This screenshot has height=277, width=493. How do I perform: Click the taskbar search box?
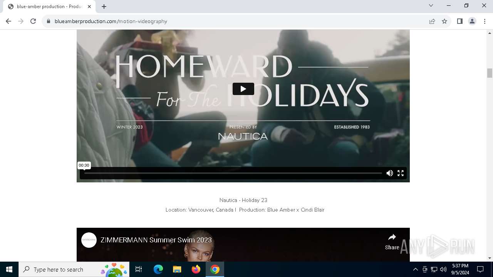click(x=74, y=269)
